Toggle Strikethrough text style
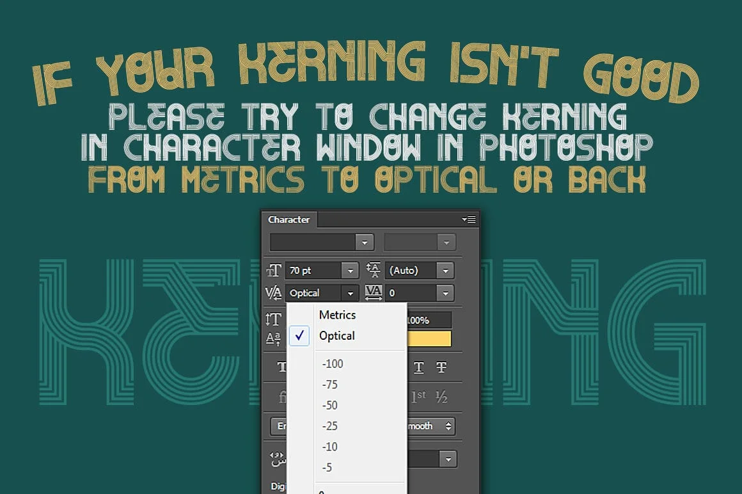The width and height of the screenshot is (742, 494). 441,367
